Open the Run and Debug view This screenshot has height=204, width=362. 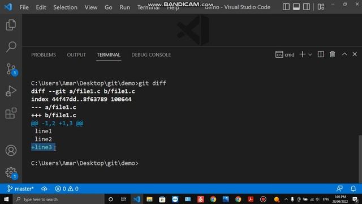[x=11, y=91]
